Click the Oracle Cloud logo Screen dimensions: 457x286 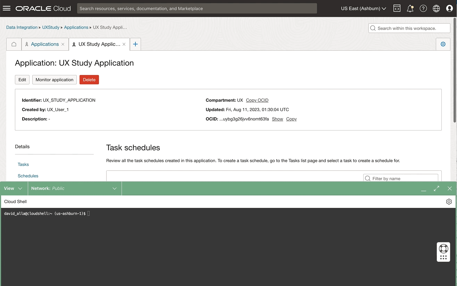click(x=43, y=8)
